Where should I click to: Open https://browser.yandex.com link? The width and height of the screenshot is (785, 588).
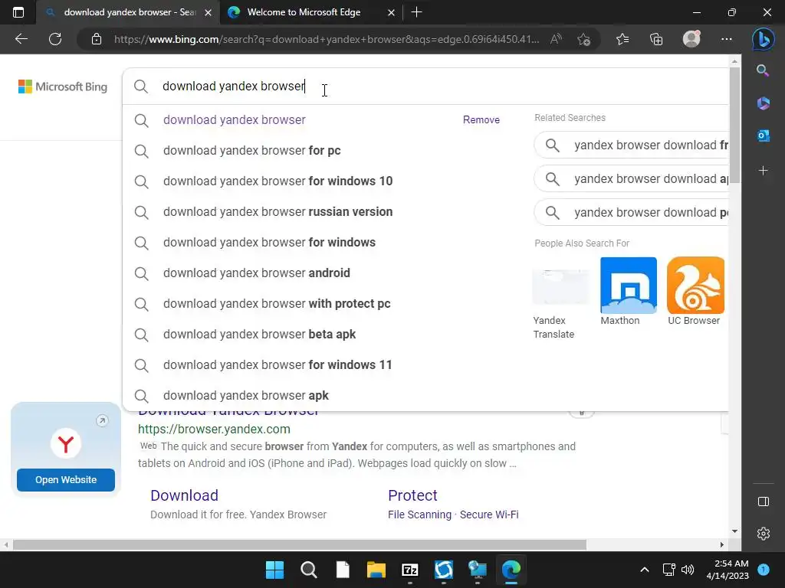215,429
